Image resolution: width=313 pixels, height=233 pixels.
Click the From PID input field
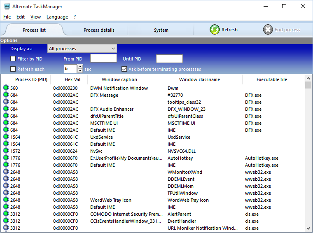click(103, 58)
